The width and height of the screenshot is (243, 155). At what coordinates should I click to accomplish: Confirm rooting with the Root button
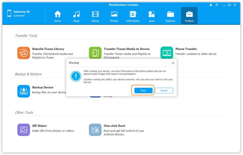coord(143,90)
